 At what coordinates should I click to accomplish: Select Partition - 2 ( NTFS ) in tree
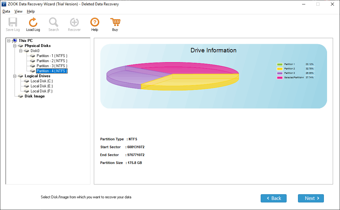pos(52,61)
